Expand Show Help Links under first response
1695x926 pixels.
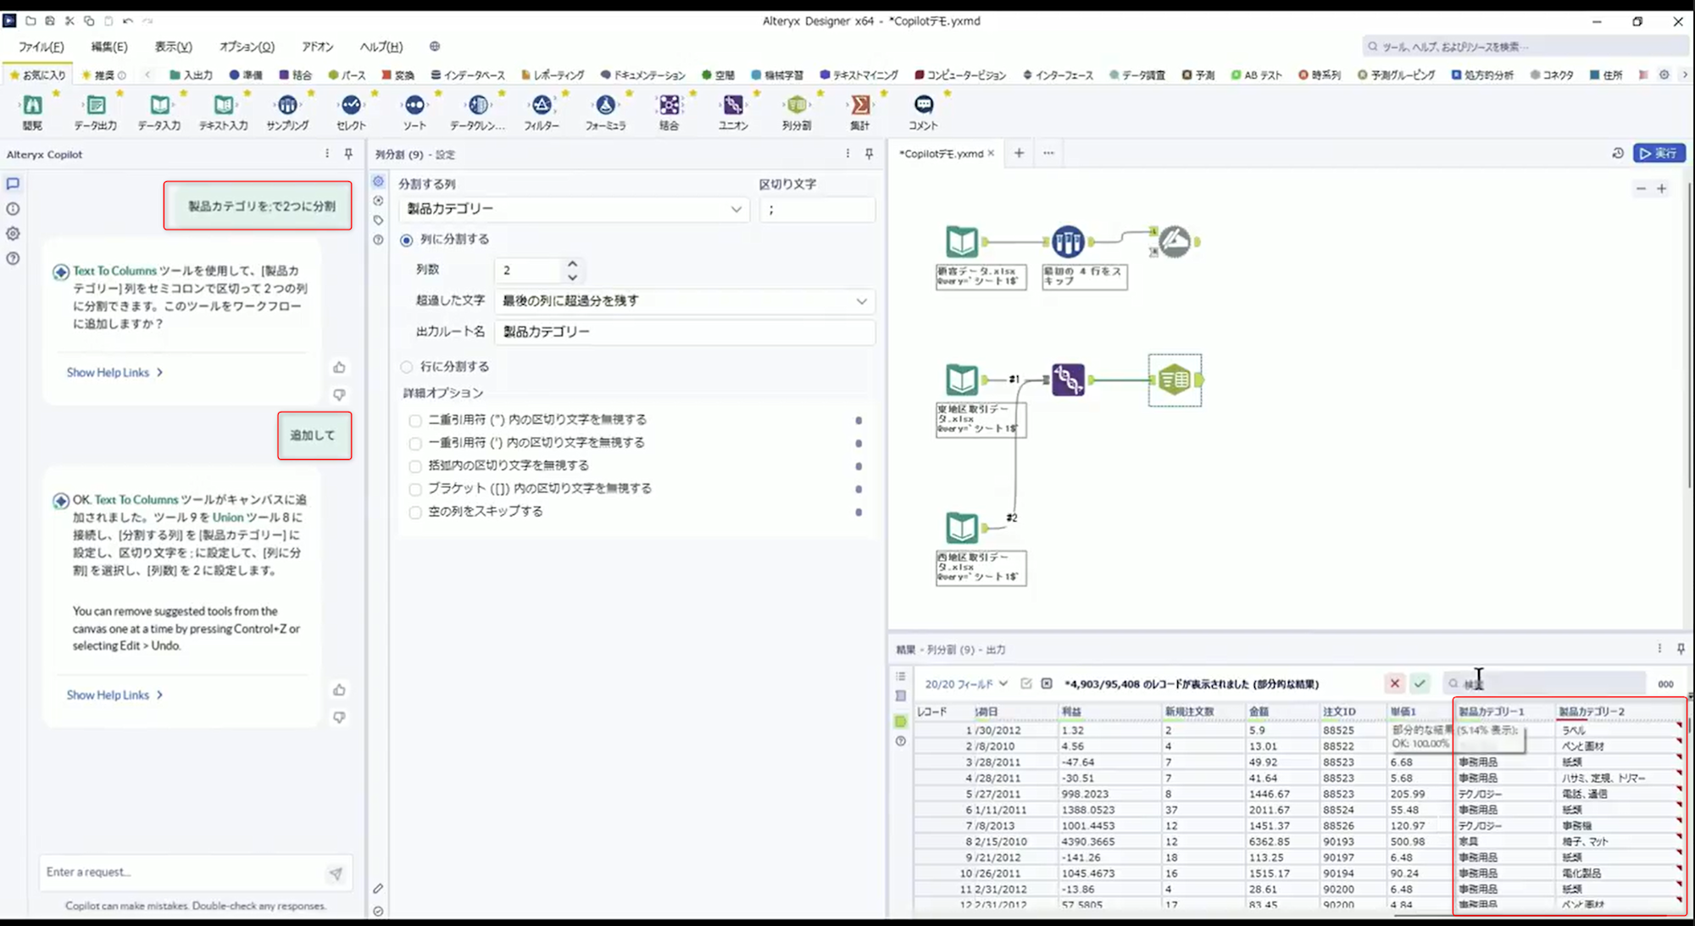[114, 372]
